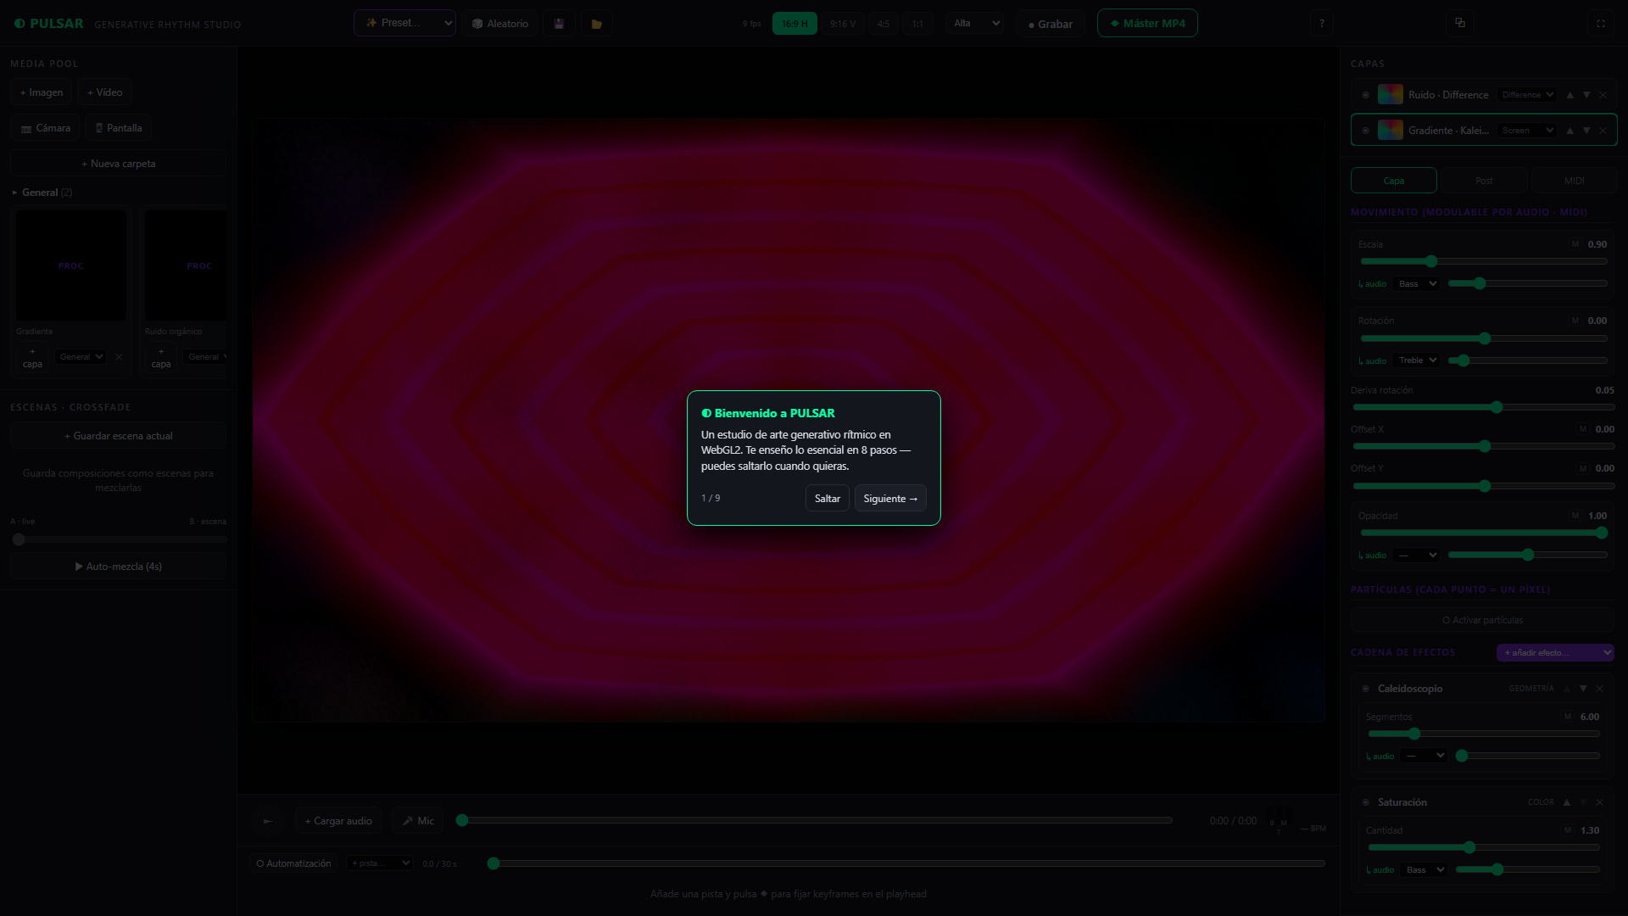Toggle the Caleidoscopio effect on or off
This screenshot has width=1628, height=916.
(1365, 689)
